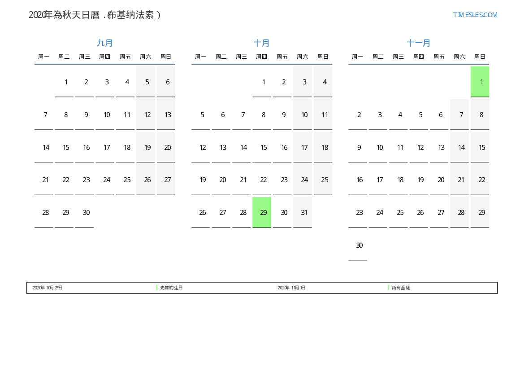The width and height of the screenshot is (524, 371).
Task: Click 周四 header under 十月
Action: coord(262,57)
